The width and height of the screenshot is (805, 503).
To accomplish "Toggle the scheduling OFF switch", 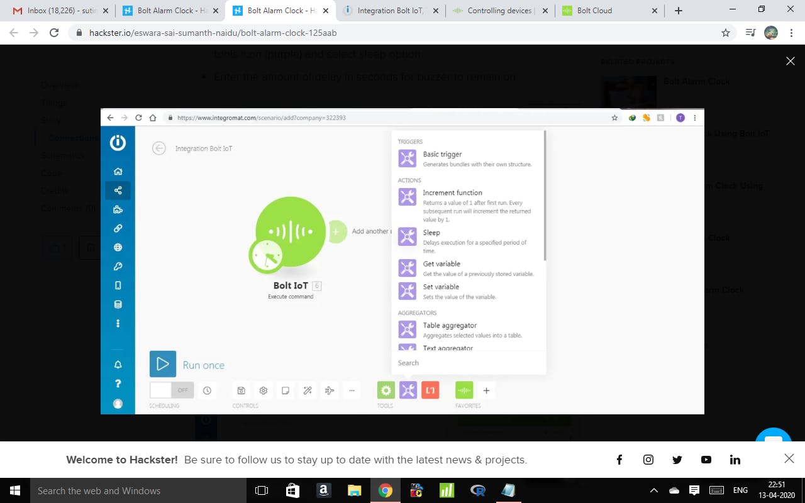I will pyautogui.click(x=171, y=390).
